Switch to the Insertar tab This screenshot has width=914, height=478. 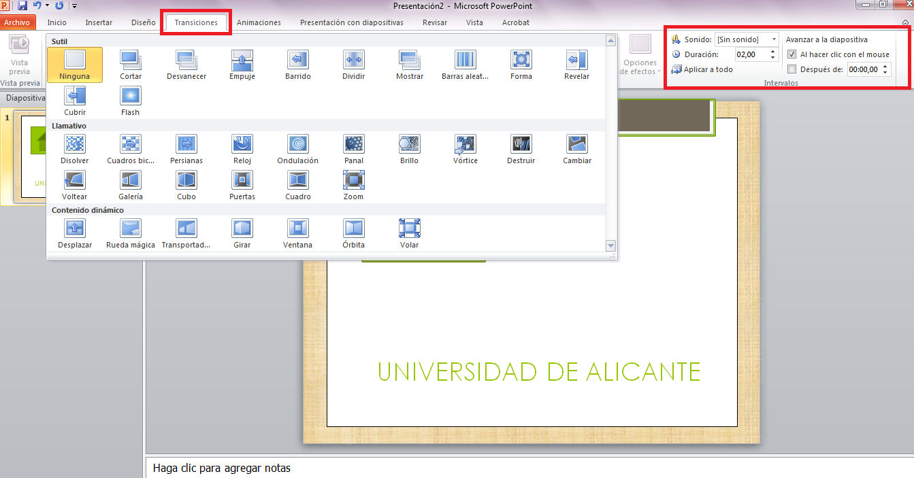(99, 22)
